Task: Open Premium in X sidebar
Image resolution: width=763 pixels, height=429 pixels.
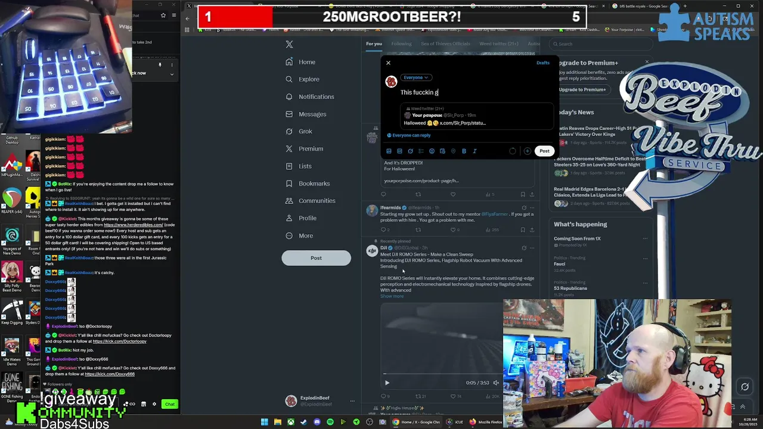Action: tap(304, 148)
